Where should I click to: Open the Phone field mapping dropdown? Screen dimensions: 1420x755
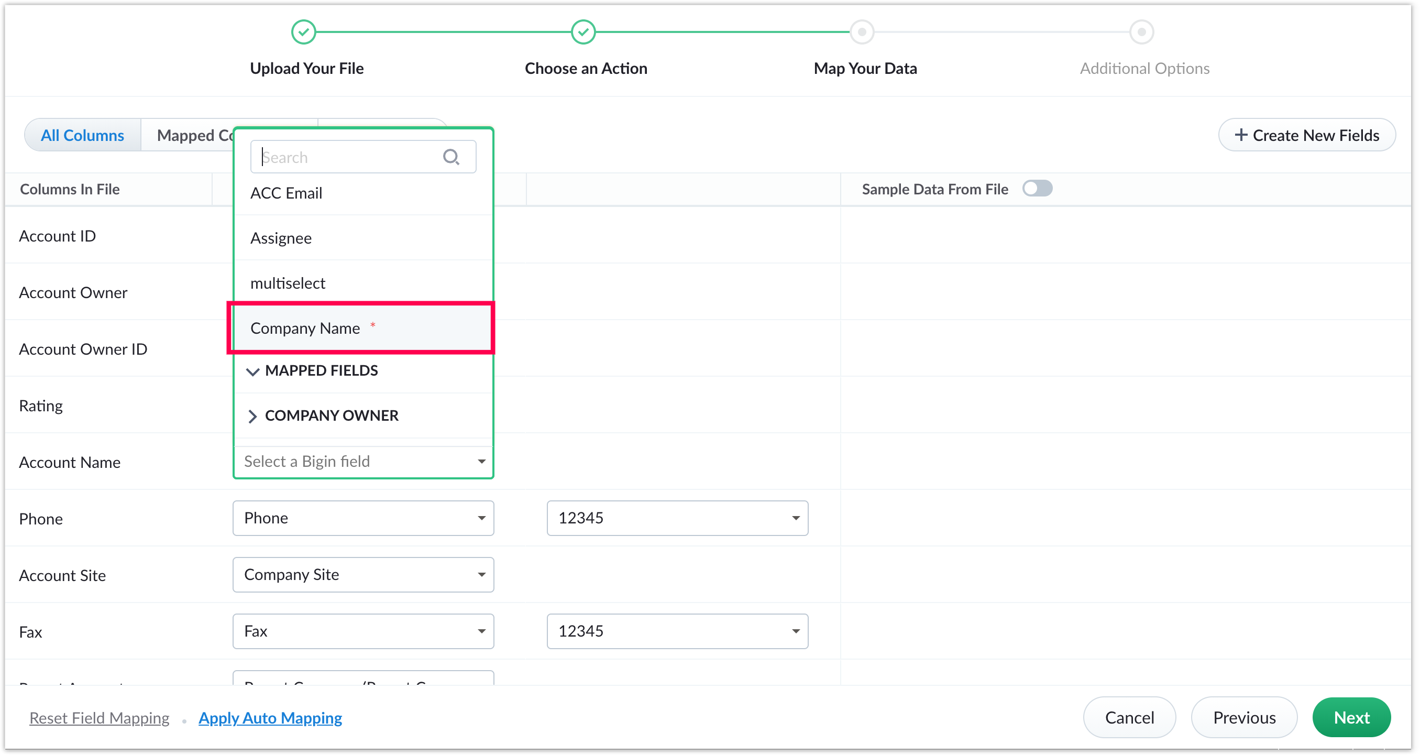click(x=364, y=518)
